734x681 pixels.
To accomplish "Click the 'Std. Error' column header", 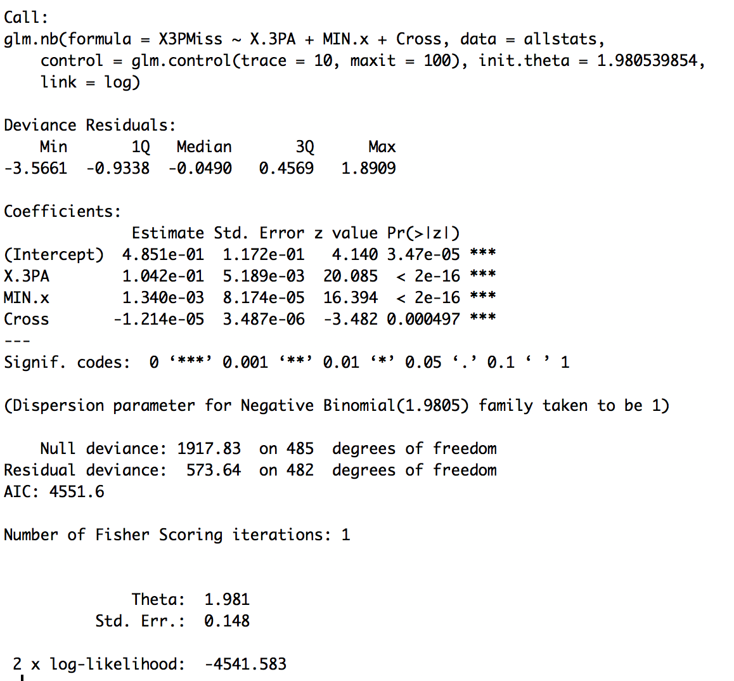I will [x=259, y=233].
